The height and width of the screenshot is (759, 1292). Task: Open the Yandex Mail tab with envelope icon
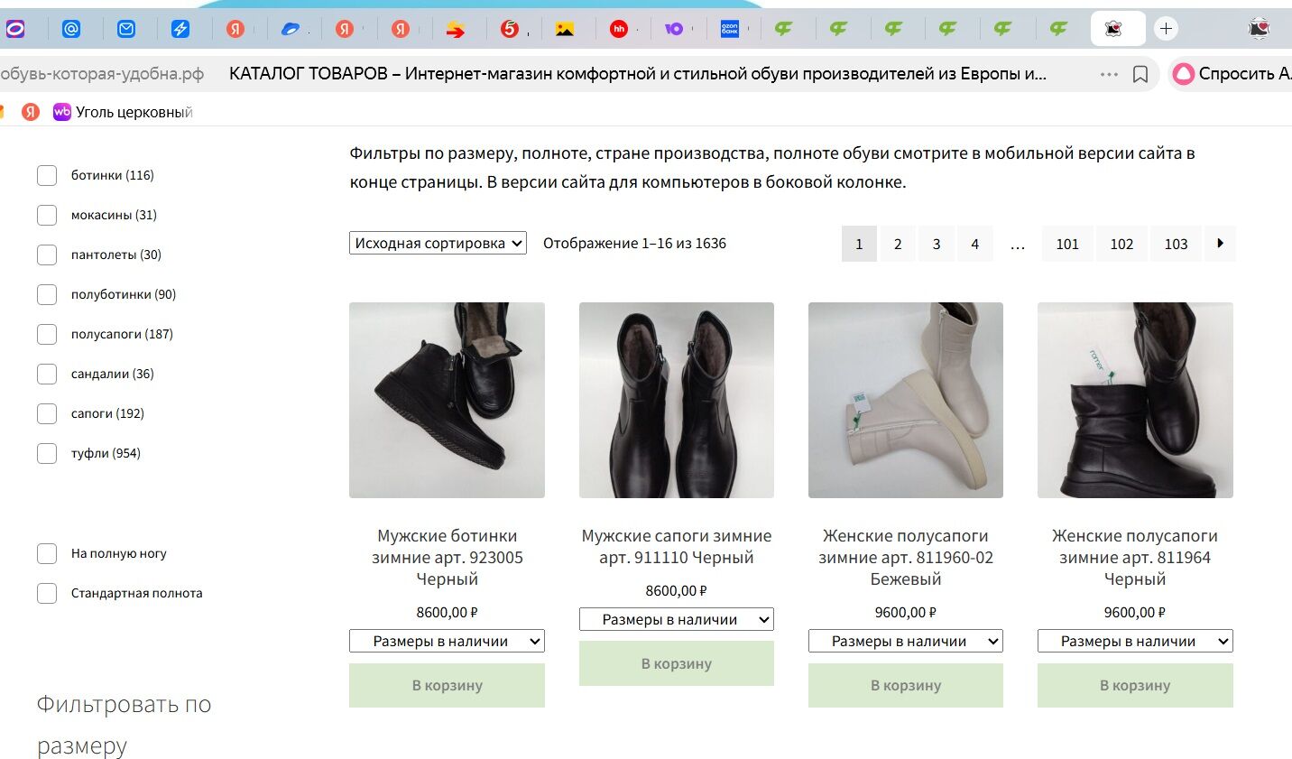[x=127, y=28]
